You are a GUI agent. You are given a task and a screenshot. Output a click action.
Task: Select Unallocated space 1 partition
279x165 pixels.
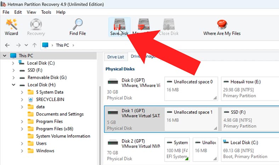[191, 119]
